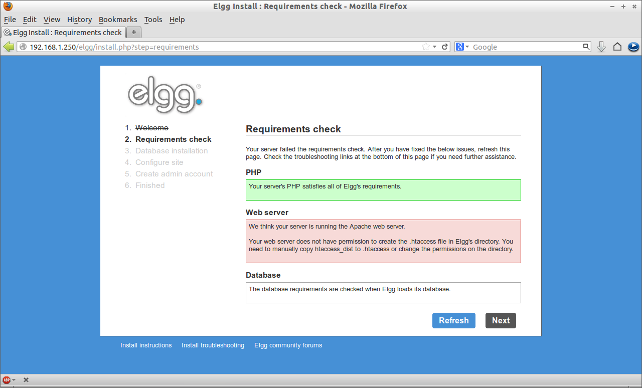642x388 pixels.
Task: Open the Install instructions link
Action: (146, 345)
